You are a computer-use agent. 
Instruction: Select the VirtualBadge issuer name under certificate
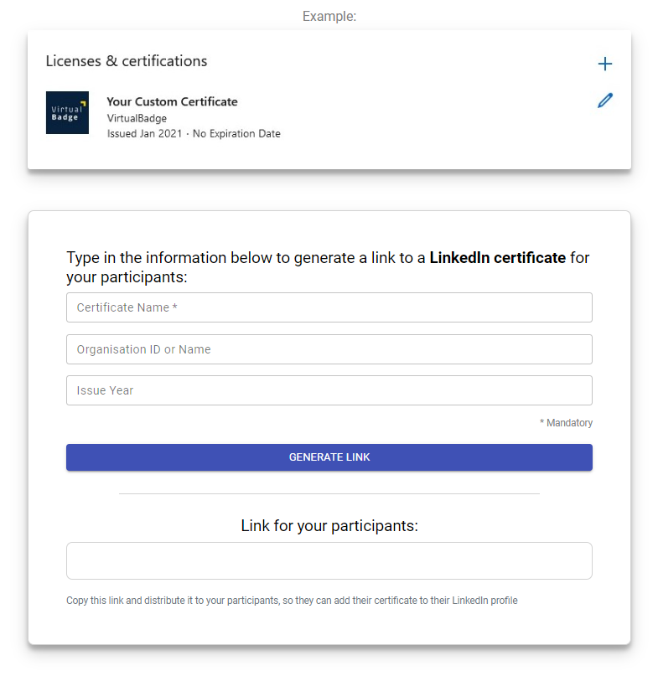(137, 118)
